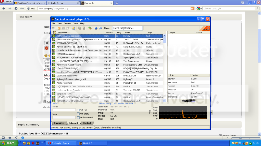Viewport: 261px width, 146px height.
Task: Click Opera's forward arrow button
Action: click(x=10, y=8)
